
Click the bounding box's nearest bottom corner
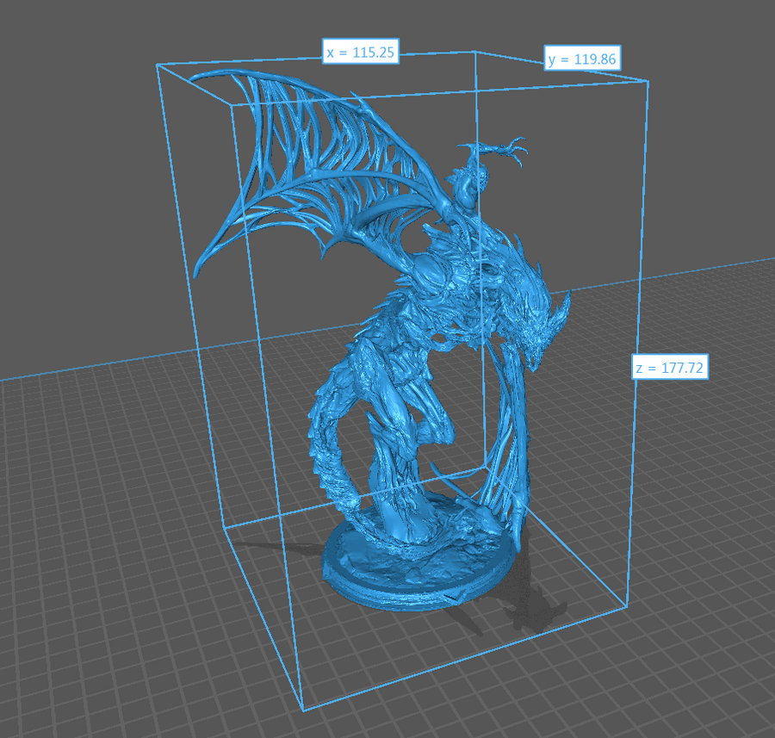pyautogui.click(x=303, y=710)
